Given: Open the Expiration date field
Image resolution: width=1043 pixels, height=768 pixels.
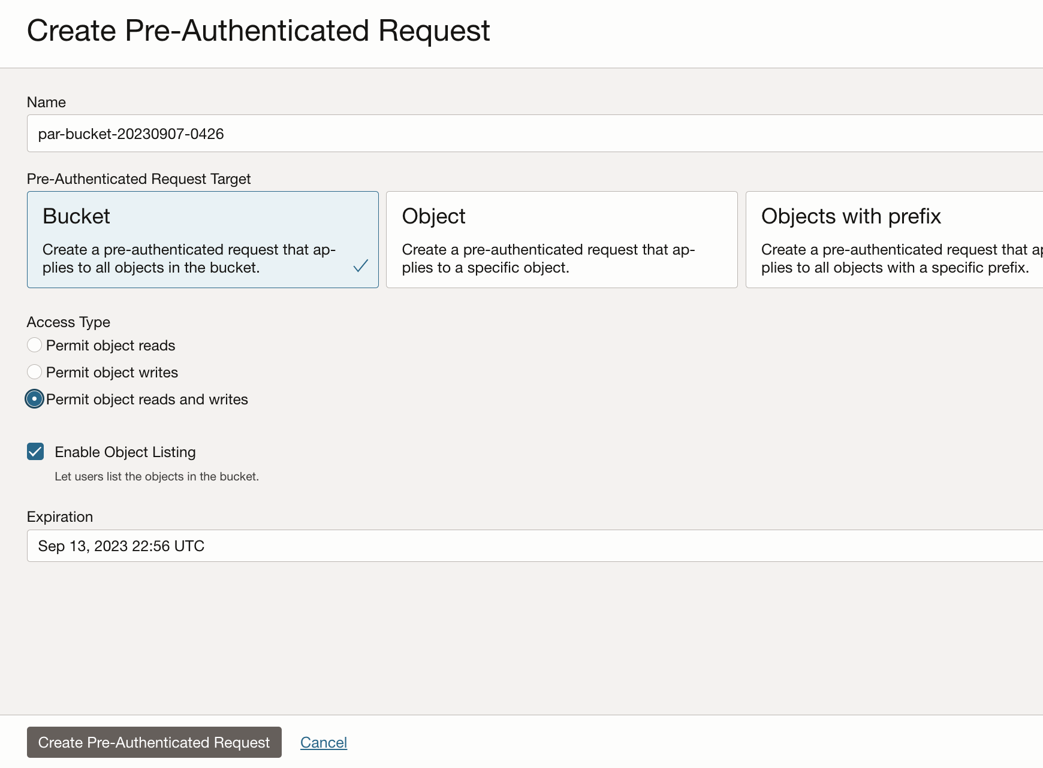Looking at the screenshot, I should [x=533, y=546].
